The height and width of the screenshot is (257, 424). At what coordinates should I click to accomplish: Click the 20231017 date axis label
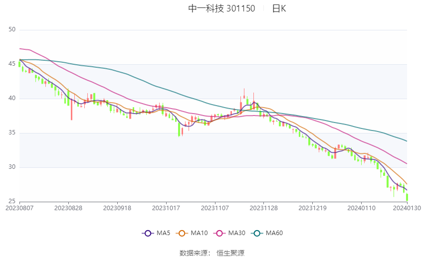pyautogui.click(x=166, y=208)
